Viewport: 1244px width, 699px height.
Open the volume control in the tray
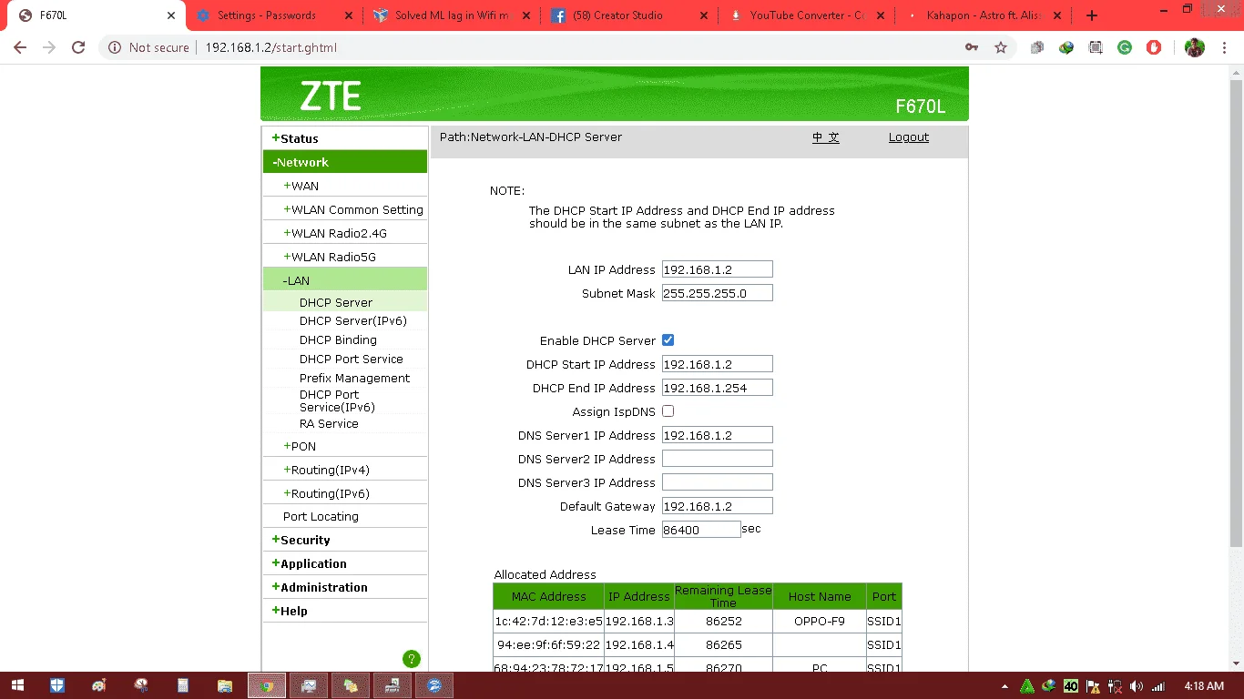pyautogui.click(x=1137, y=686)
